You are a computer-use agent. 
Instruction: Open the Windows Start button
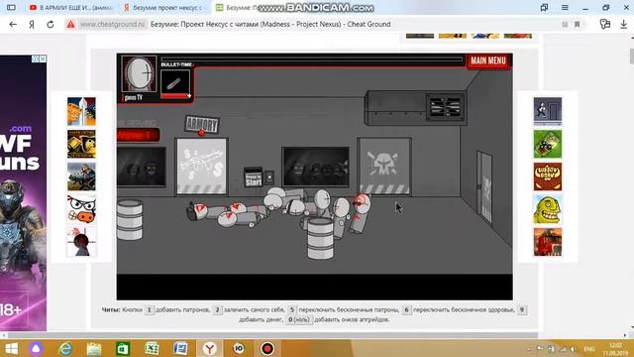[x=11, y=348]
